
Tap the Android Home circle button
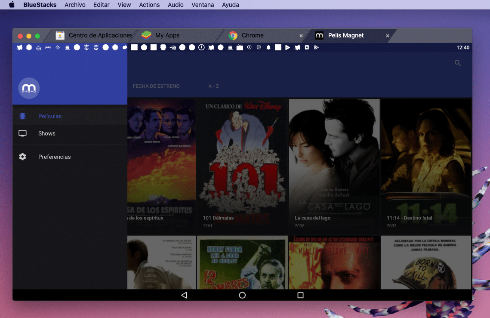(242, 295)
